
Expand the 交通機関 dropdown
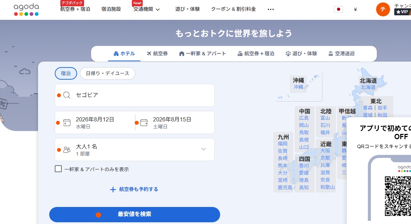coord(147,9)
